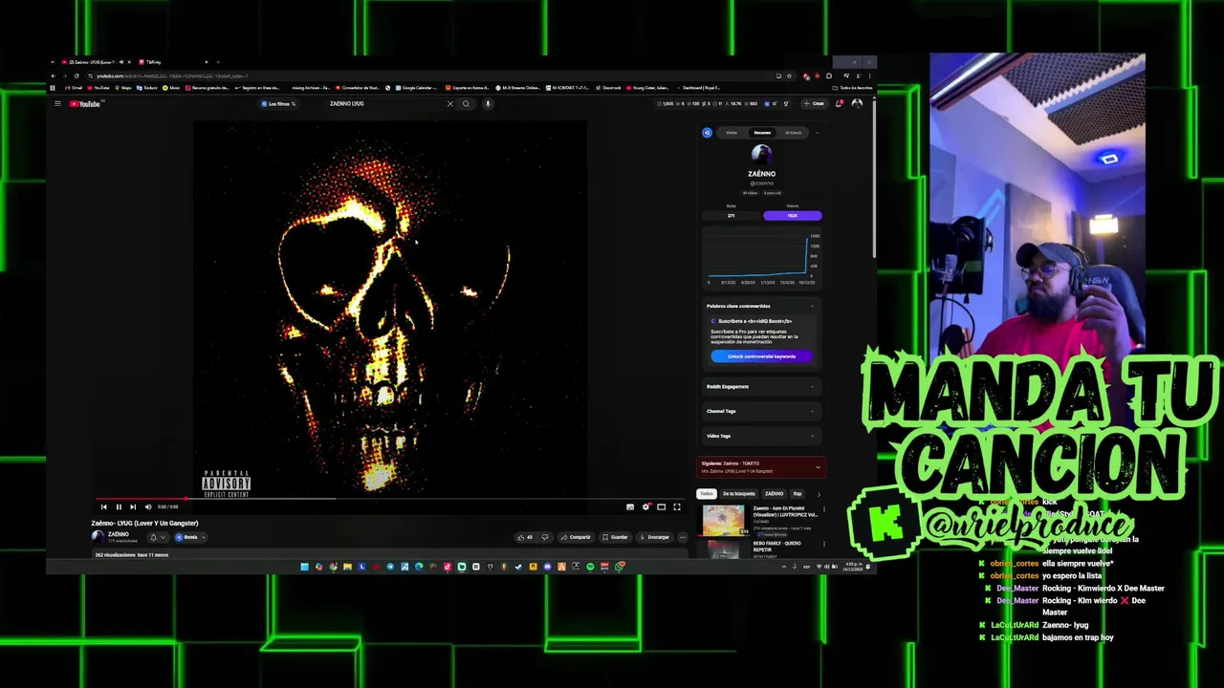Collapse Palabras clave controvertidas section

(x=812, y=306)
